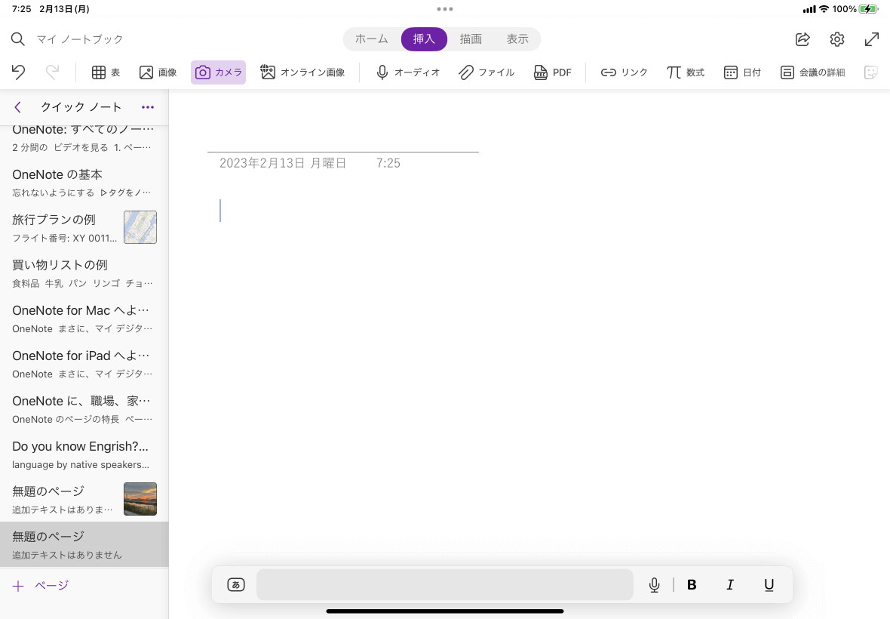Start オーディオ audio recording
The image size is (890, 619).
pos(407,72)
